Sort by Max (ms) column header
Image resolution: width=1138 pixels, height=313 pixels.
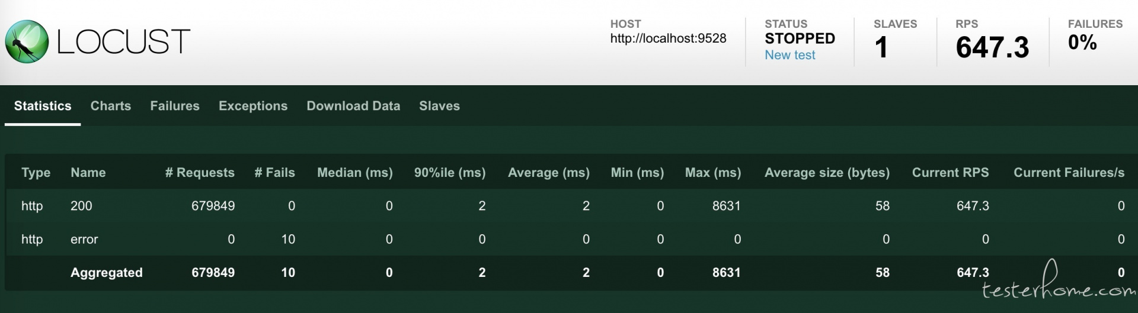713,173
